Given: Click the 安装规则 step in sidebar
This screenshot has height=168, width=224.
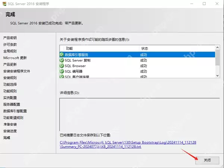Looking at the screenshot, I should tap(10, 78).
